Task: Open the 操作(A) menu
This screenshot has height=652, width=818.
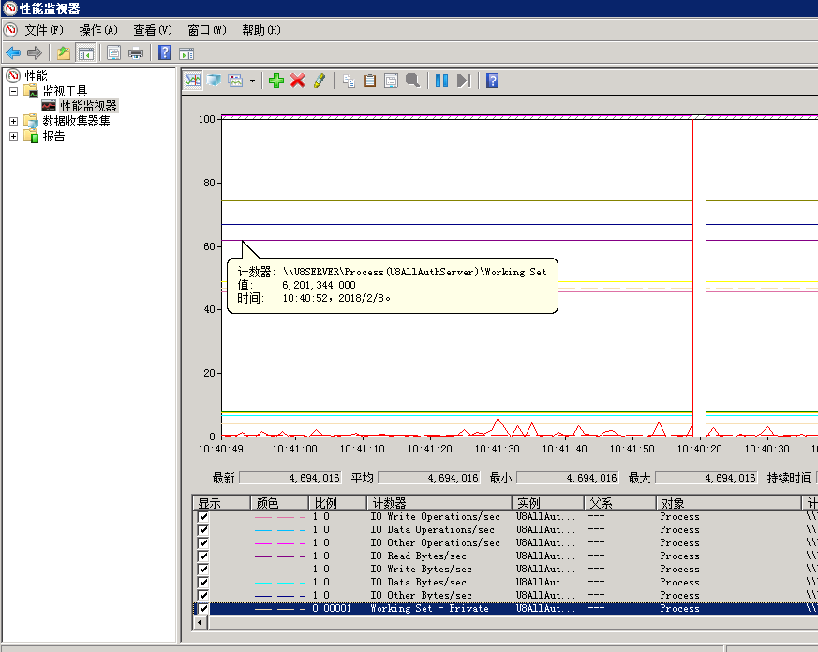Action: point(98,30)
